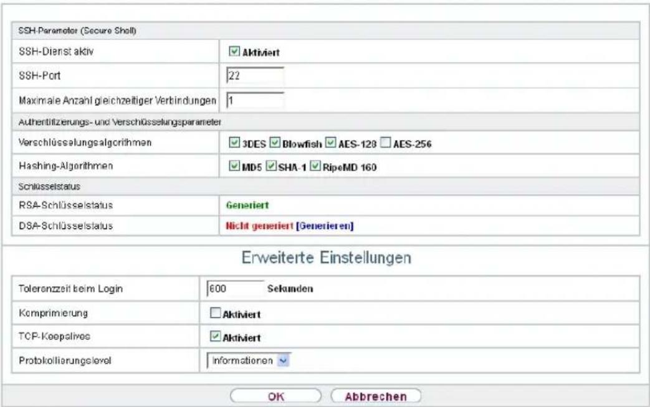Enable the AES-256 checkbox
Screen dimensions: 650x407
pyautogui.click(x=385, y=143)
